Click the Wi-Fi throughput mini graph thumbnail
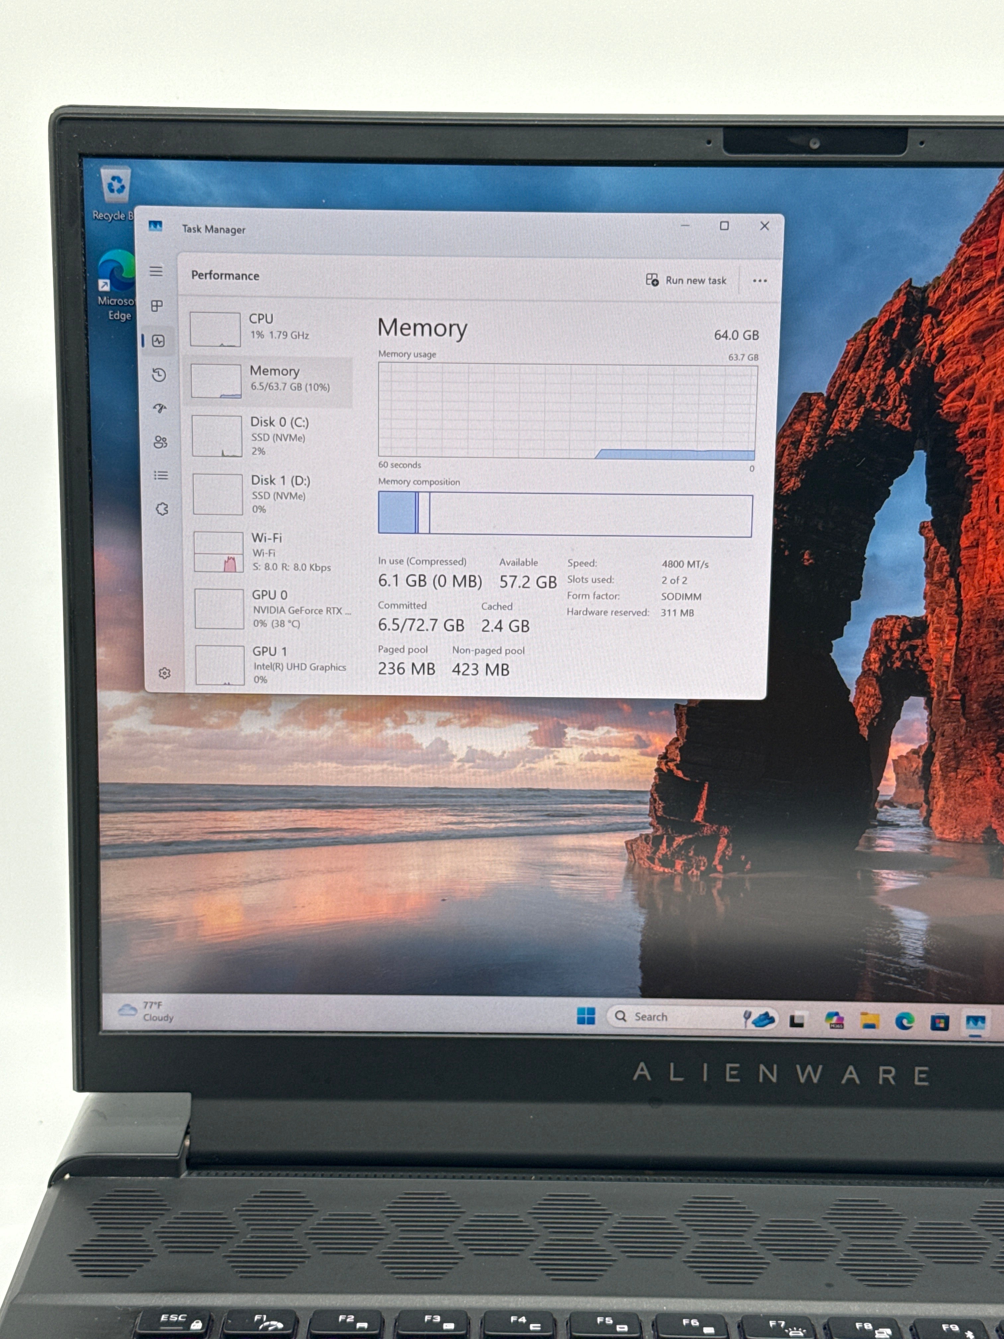Screen dimensions: 1004x1339 coord(218,552)
